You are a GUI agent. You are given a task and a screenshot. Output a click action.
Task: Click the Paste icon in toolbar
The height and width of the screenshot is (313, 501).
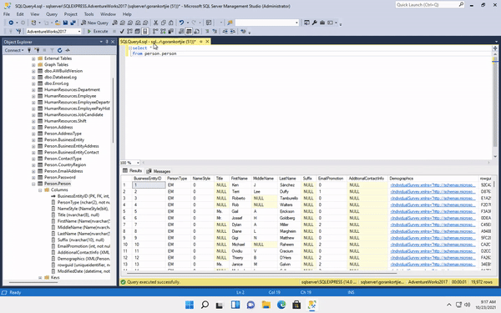click(171, 23)
